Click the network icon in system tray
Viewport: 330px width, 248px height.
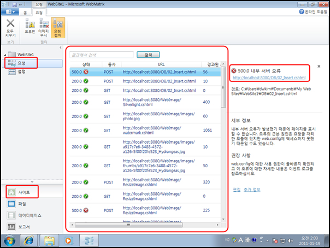tap(282, 241)
